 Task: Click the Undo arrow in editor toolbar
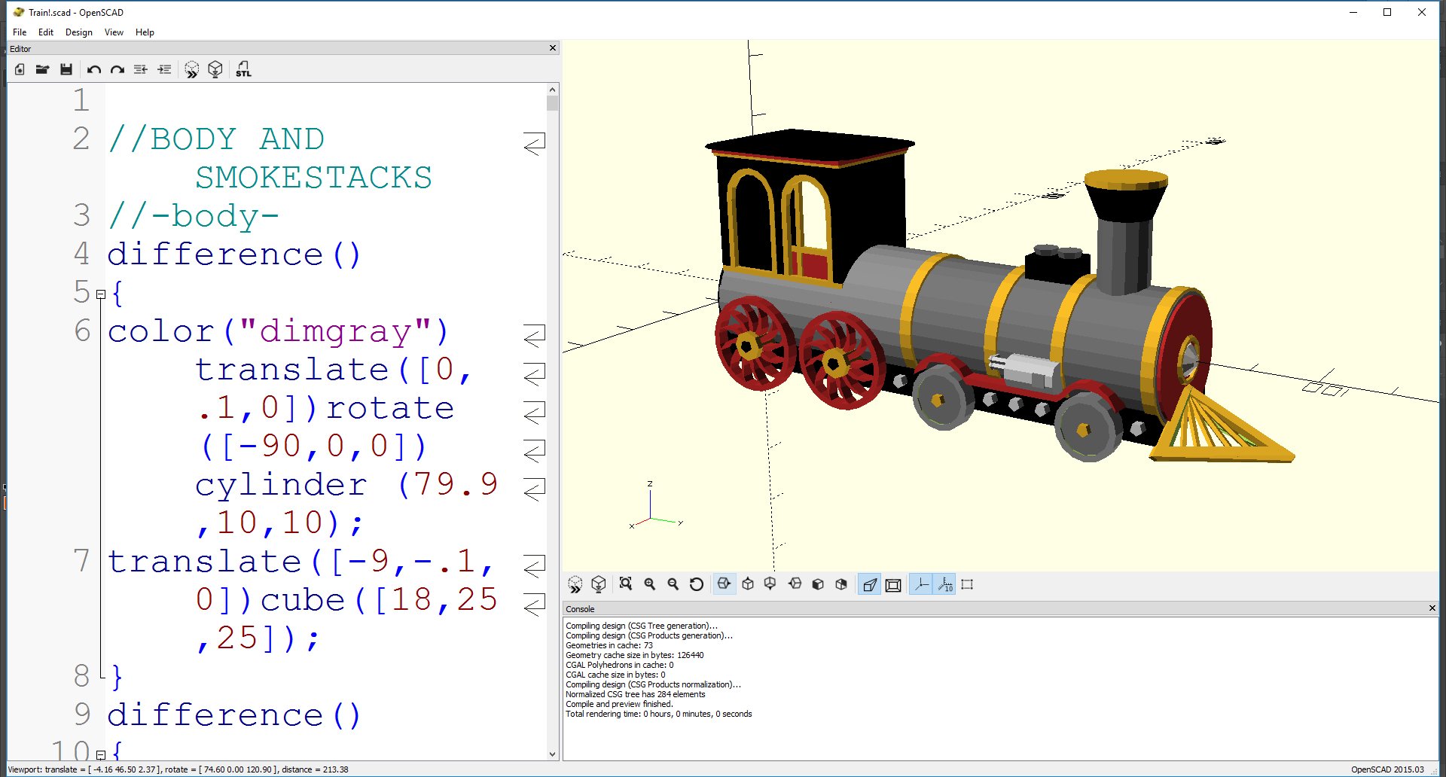(x=93, y=69)
